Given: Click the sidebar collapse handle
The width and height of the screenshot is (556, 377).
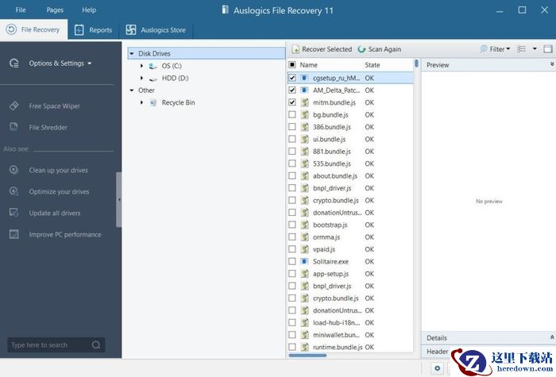Looking at the screenshot, I should pyautogui.click(x=119, y=199).
